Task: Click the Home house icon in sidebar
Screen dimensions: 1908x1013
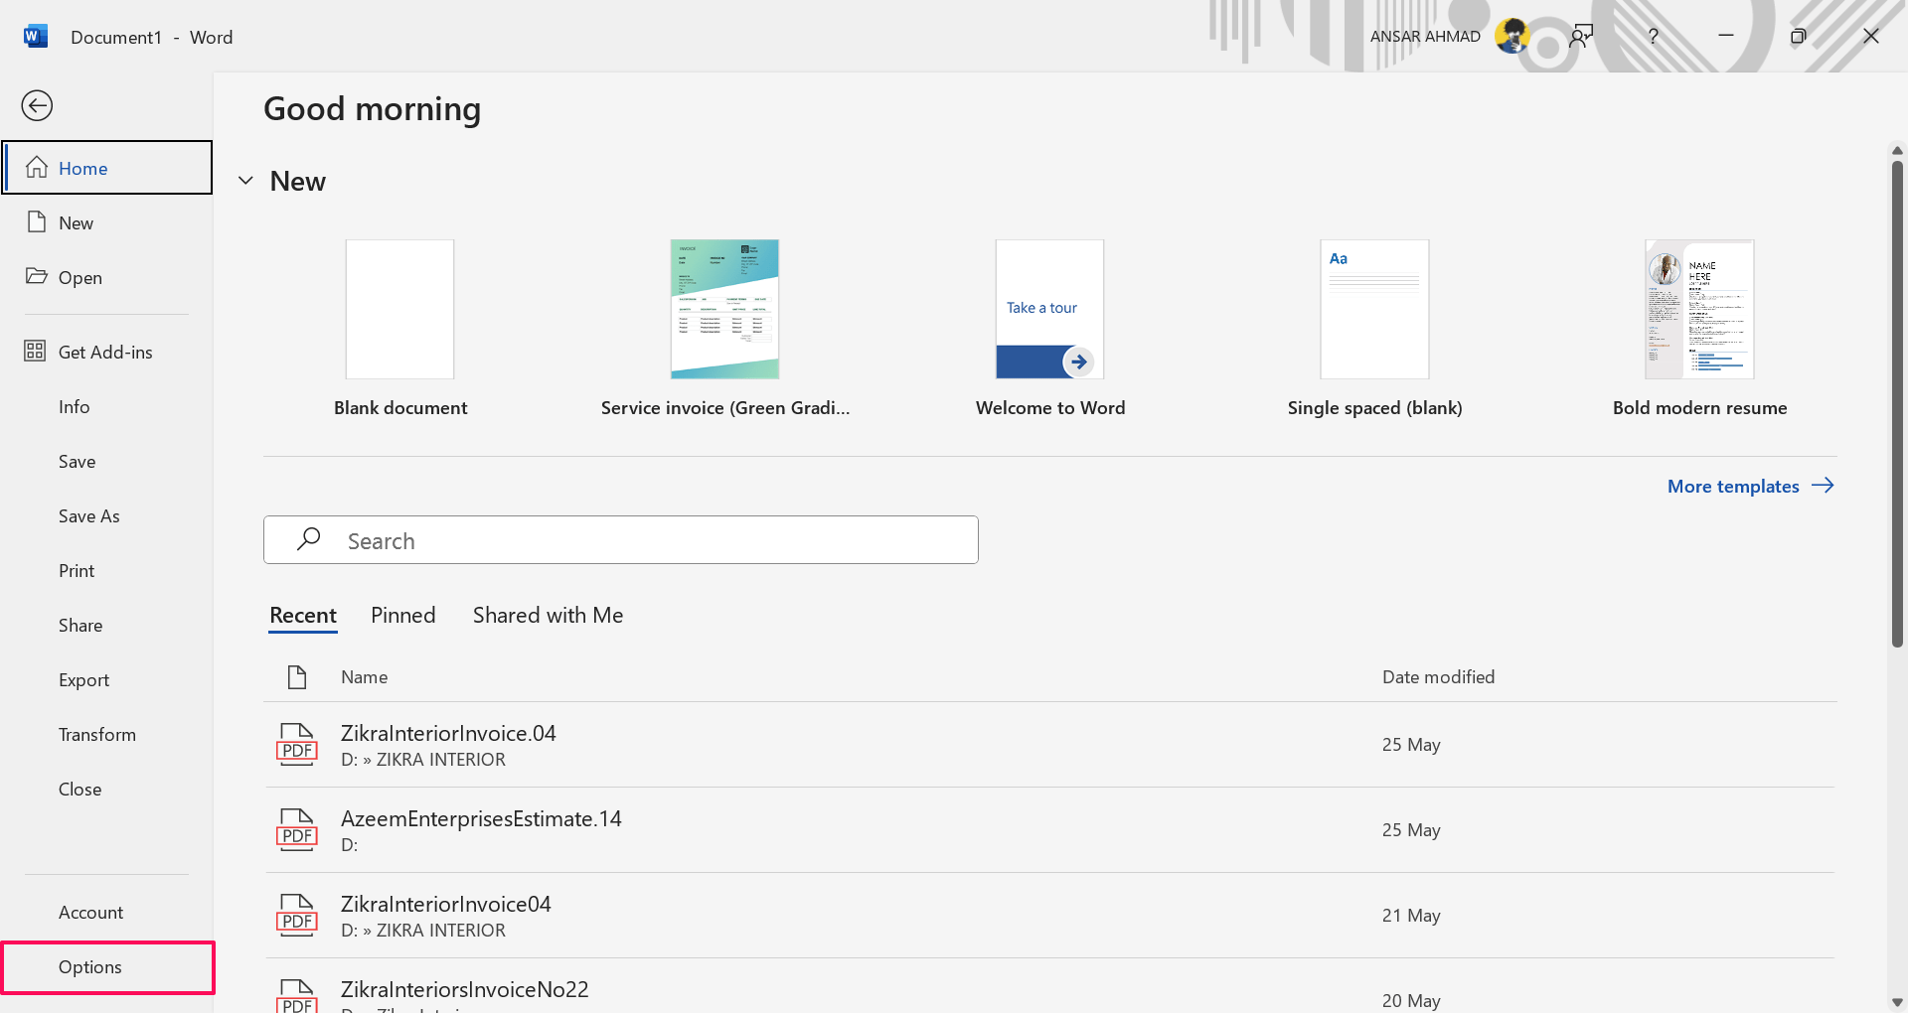Action: pos(37,167)
